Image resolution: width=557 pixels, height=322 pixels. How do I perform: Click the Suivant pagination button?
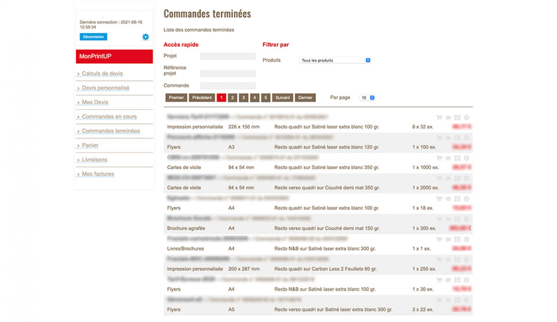coord(282,98)
